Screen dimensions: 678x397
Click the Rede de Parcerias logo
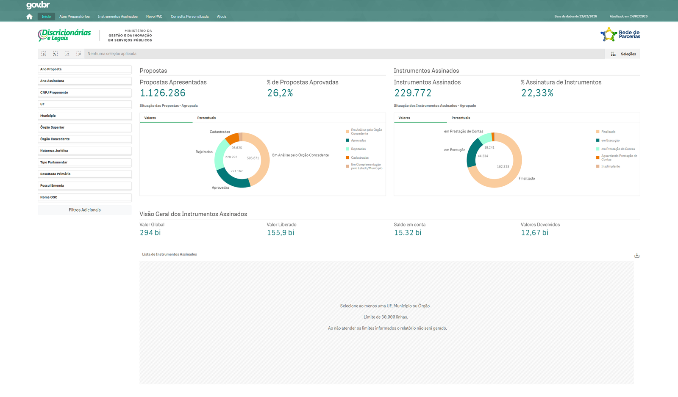coord(620,35)
